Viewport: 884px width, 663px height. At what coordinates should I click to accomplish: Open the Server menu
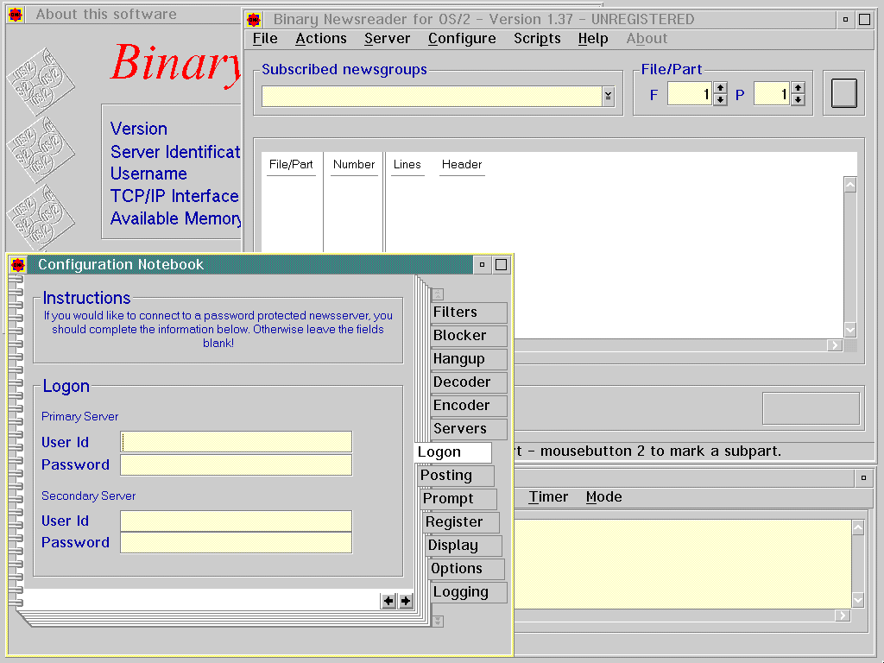tap(387, 38)
